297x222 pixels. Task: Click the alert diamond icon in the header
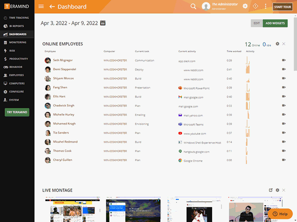click(255, 6)
